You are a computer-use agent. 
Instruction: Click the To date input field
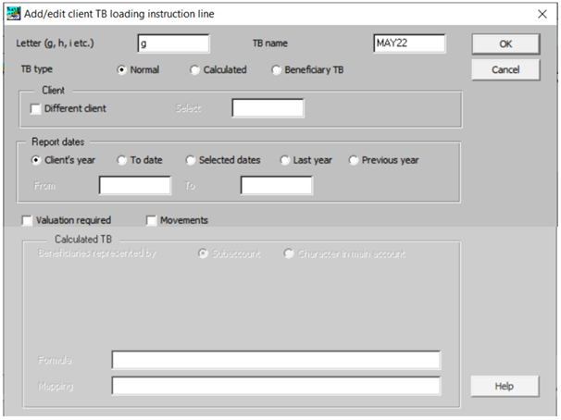[277, 185]
